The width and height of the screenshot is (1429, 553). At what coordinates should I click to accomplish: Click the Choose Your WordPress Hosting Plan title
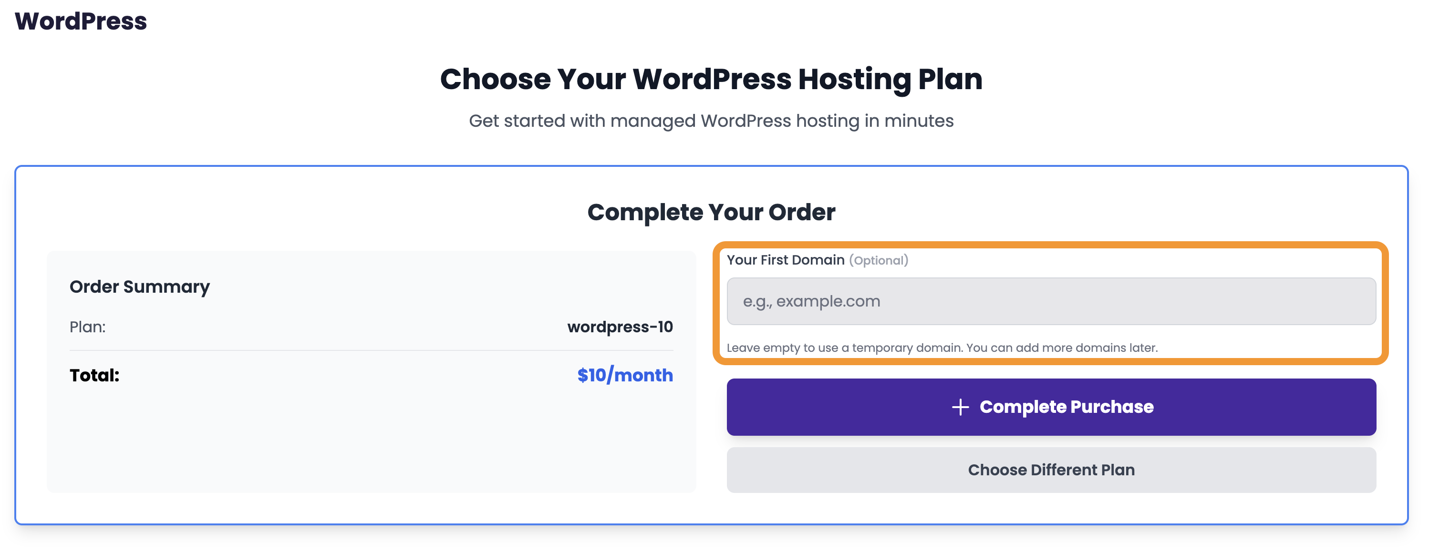pyautogui.click(x=711, y=79)
